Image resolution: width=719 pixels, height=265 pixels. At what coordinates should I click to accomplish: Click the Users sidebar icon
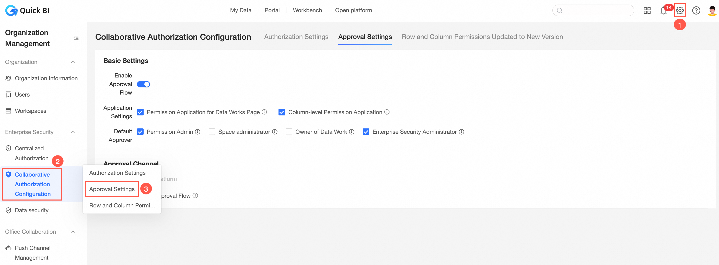pos(8,95)
